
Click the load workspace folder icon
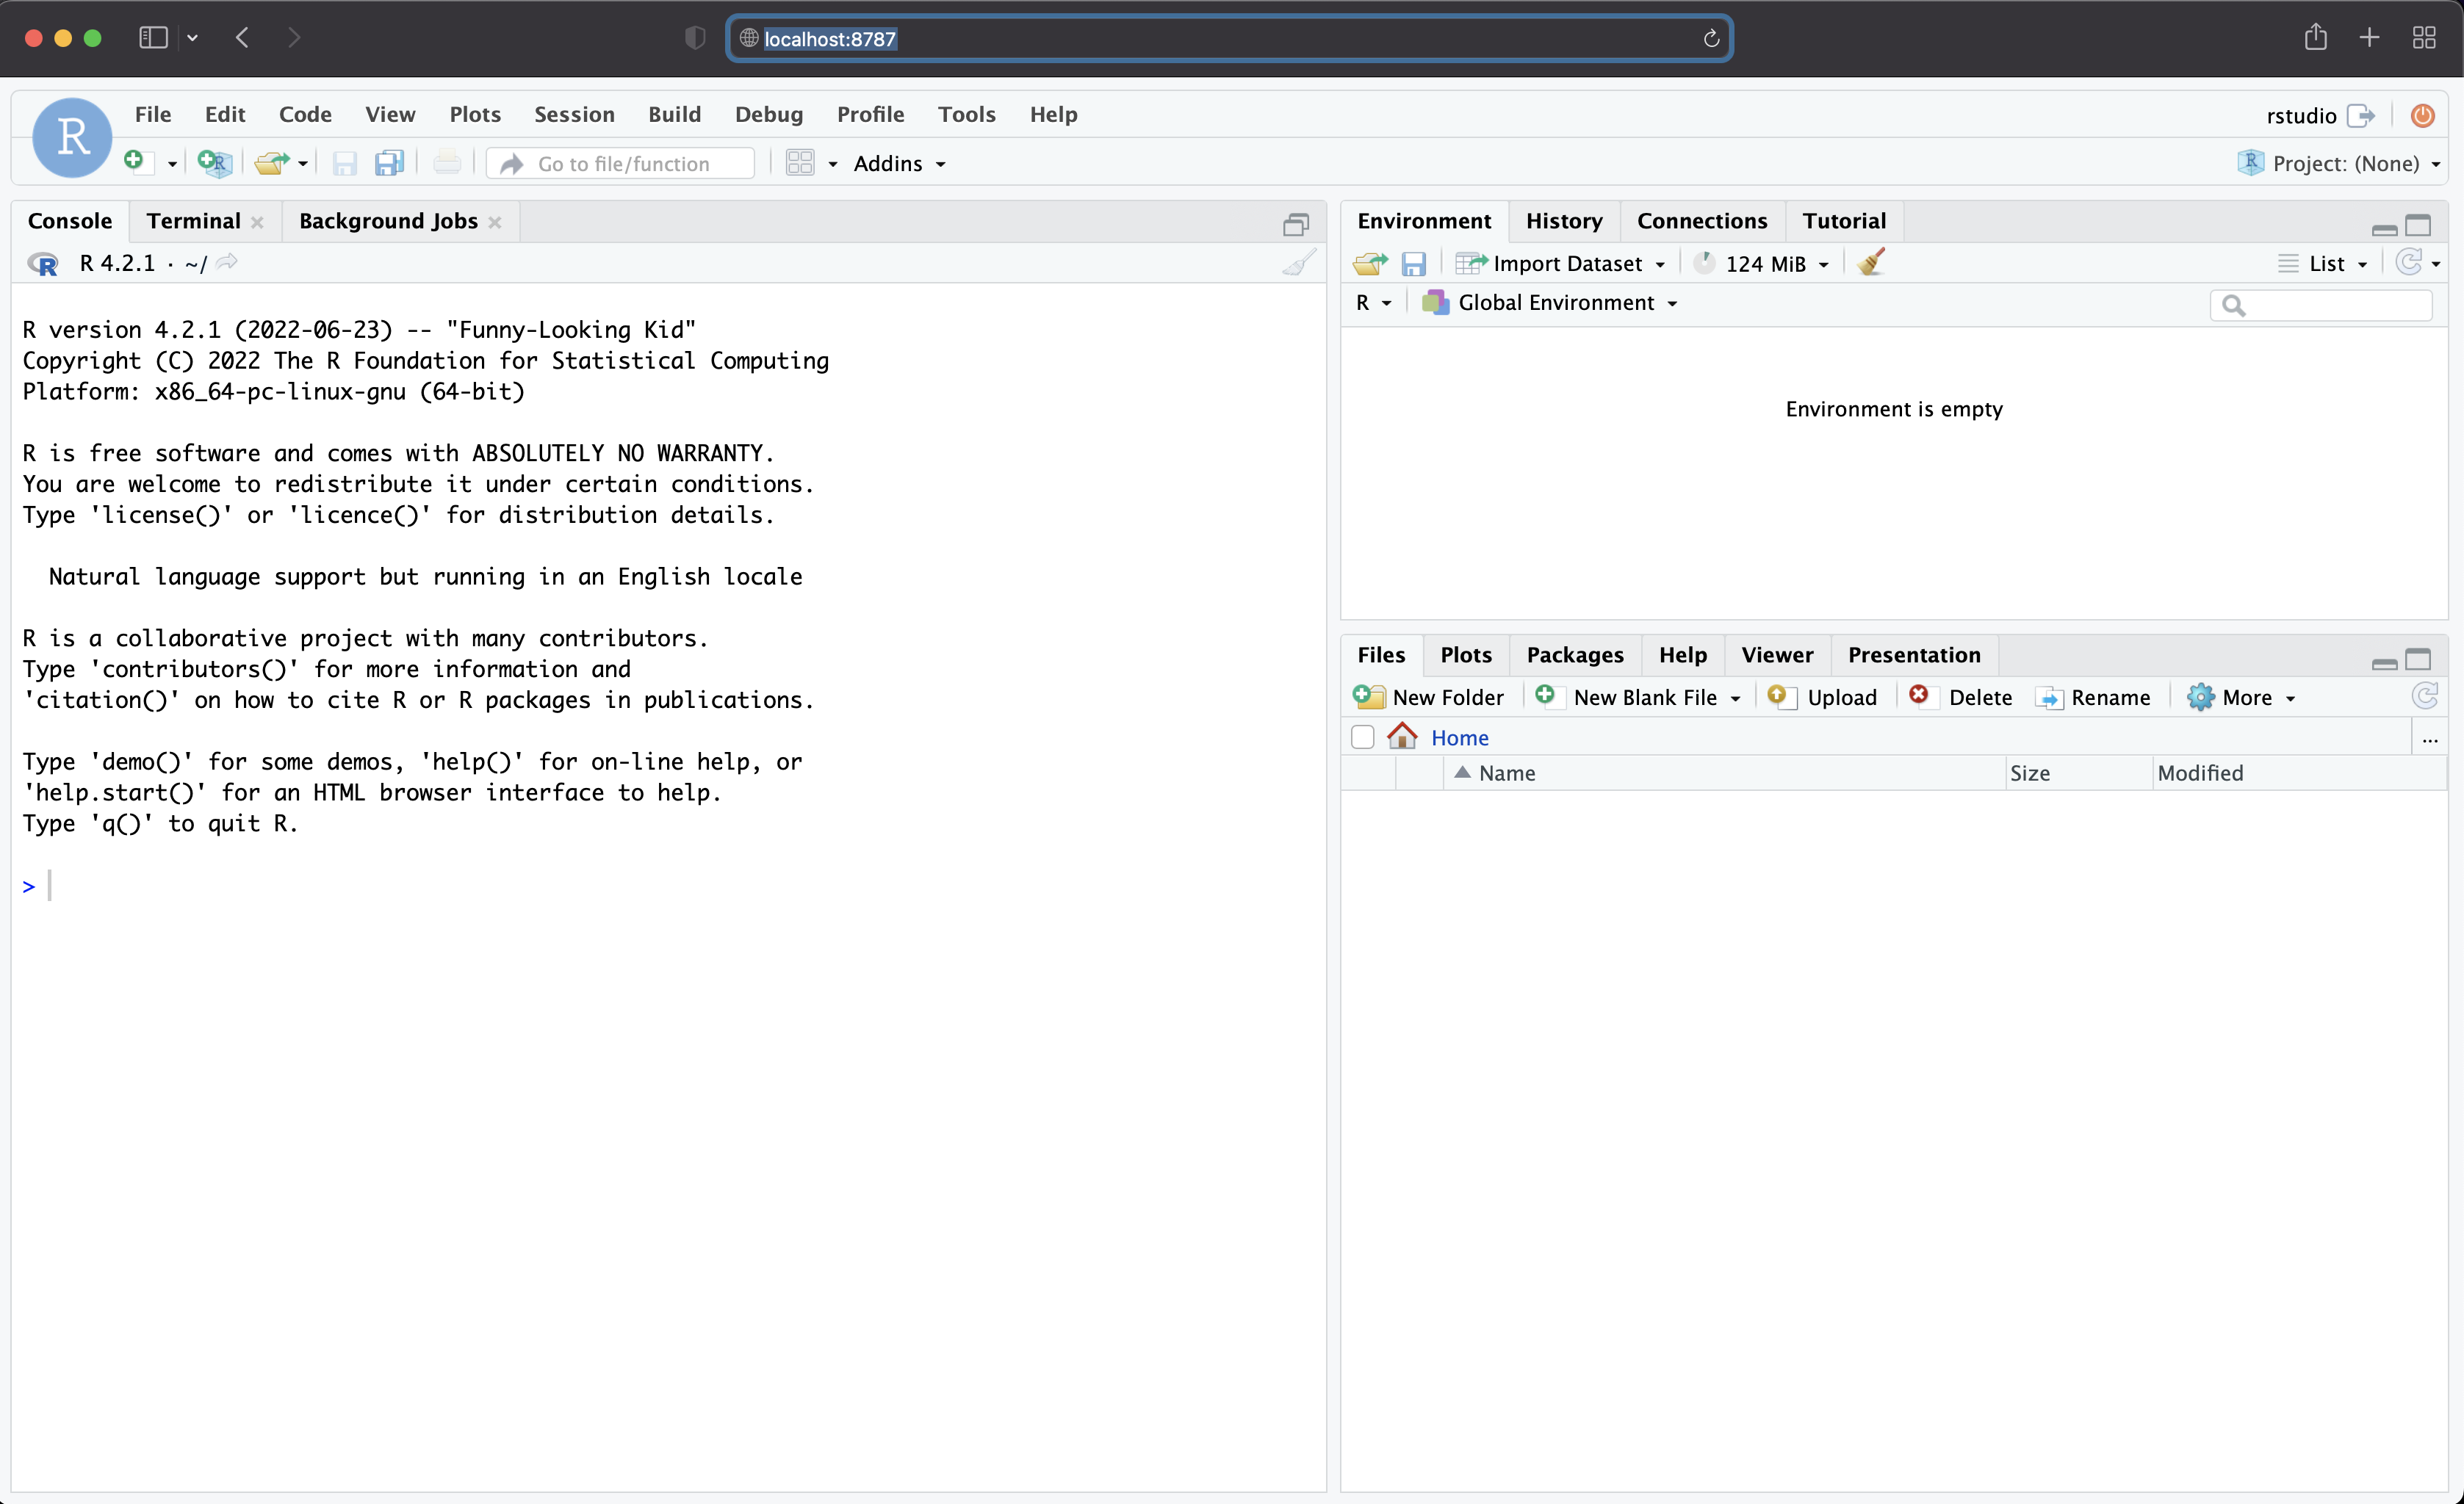[x=1369, y=264]
